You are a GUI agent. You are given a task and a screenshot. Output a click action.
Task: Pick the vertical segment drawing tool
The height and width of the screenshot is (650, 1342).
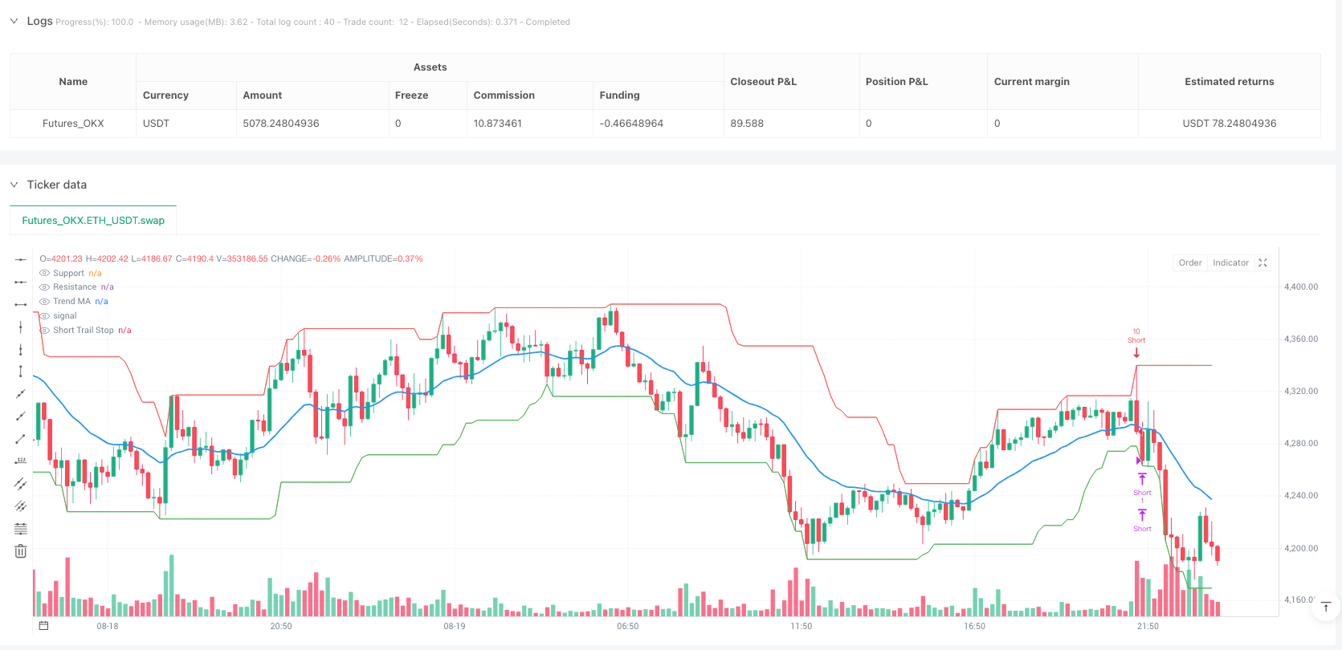[21, 372]
